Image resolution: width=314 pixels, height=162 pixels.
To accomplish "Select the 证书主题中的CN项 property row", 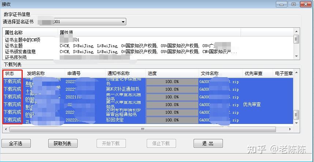I will [x=148, y=40].
